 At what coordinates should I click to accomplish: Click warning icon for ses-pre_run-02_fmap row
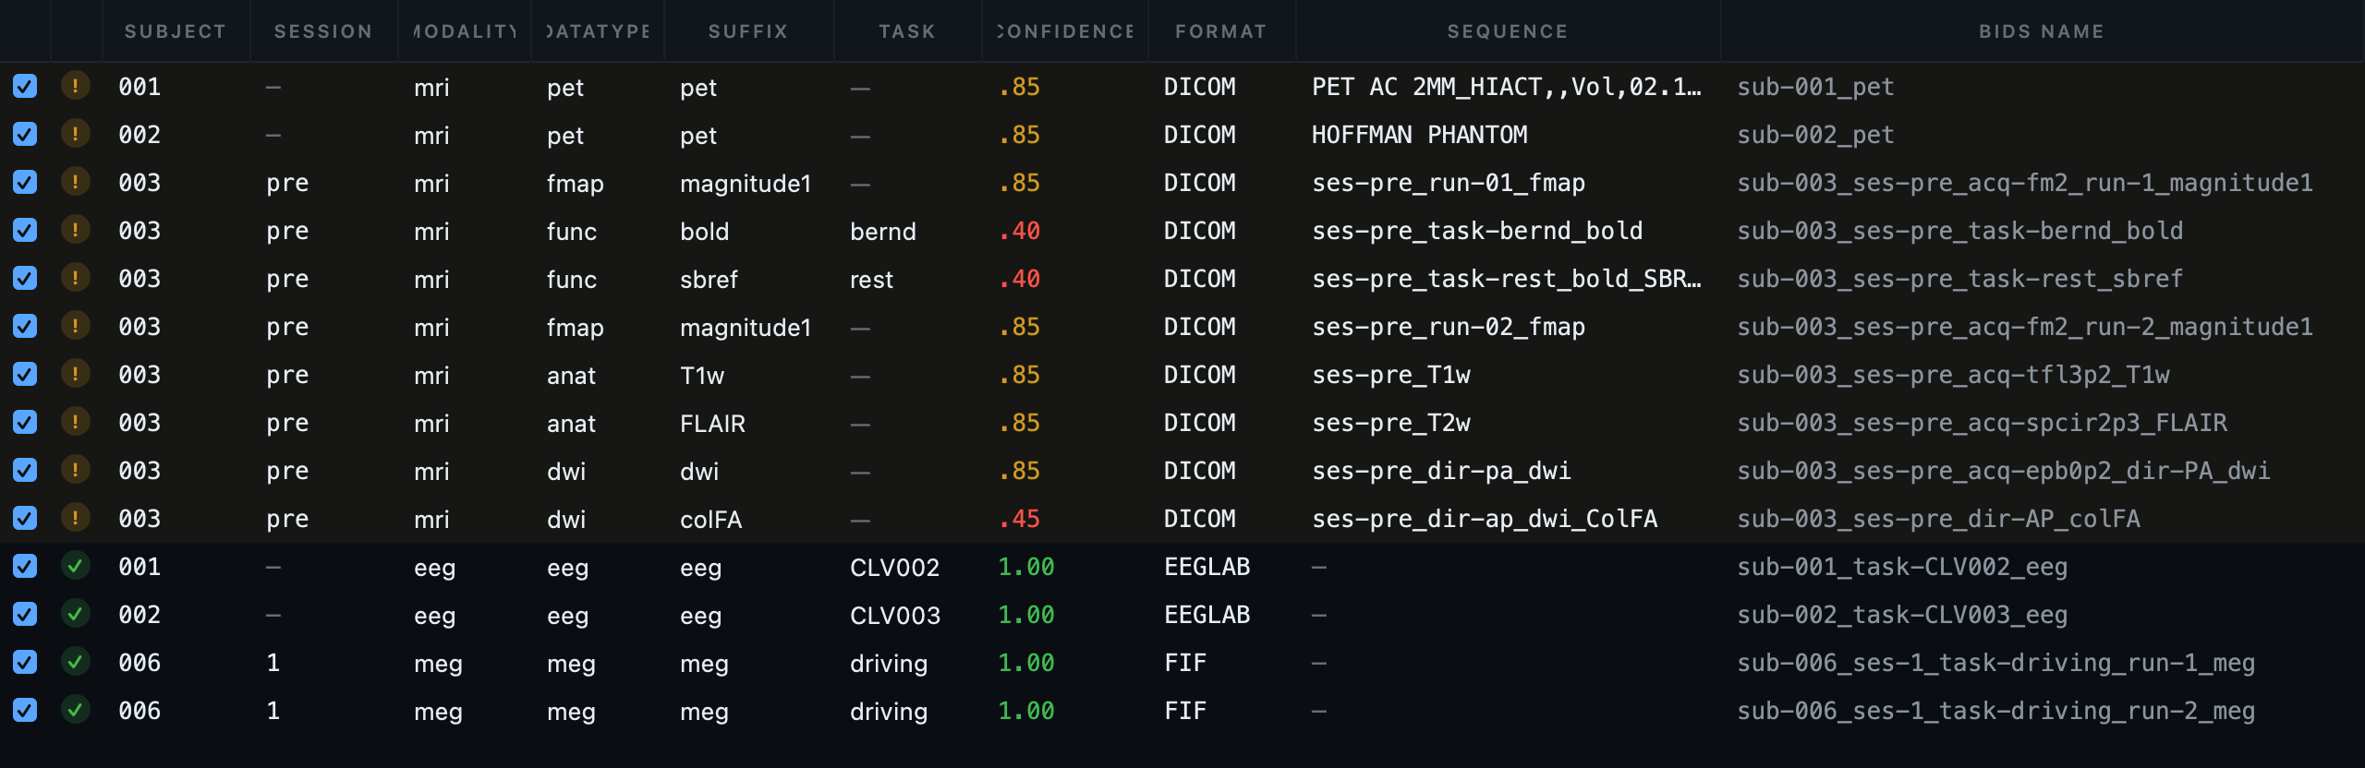click(75, 327)
